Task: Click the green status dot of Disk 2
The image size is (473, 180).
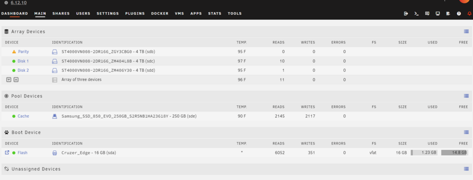Action: coord(14,70)
